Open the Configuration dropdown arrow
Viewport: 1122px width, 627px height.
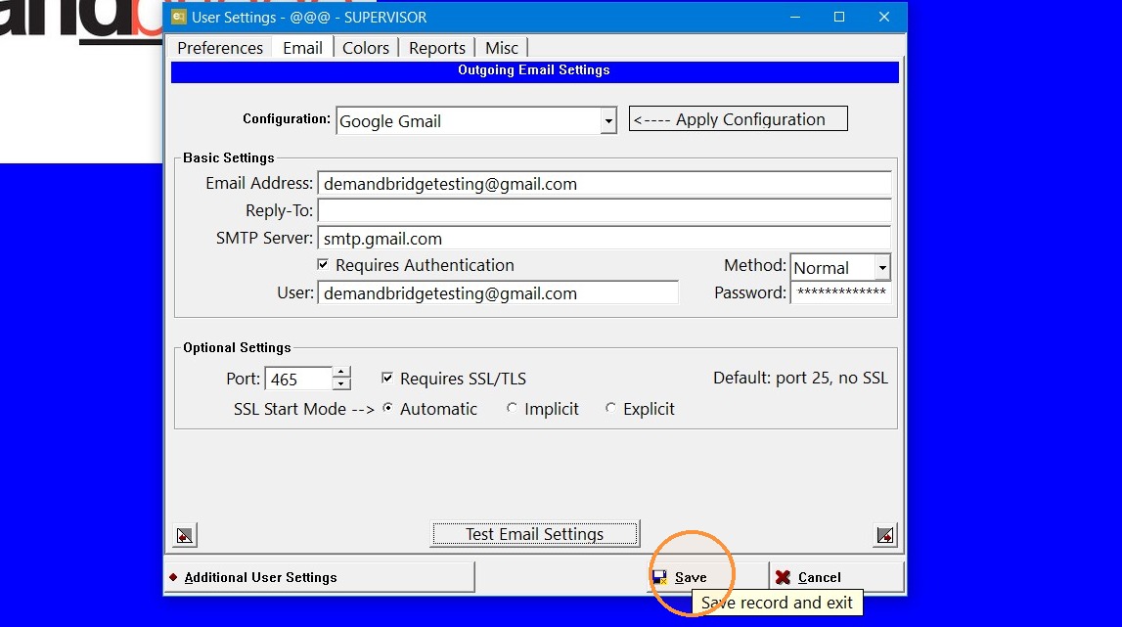pos(608,121)
